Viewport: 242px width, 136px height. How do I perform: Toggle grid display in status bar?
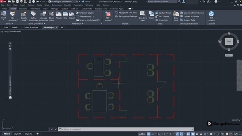coord(149,134)
